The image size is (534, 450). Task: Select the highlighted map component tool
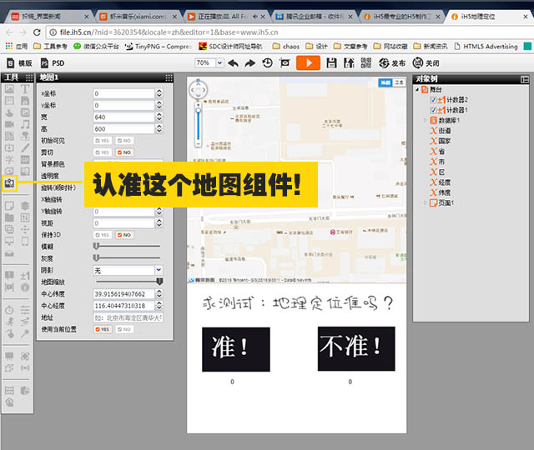point(9,182)
